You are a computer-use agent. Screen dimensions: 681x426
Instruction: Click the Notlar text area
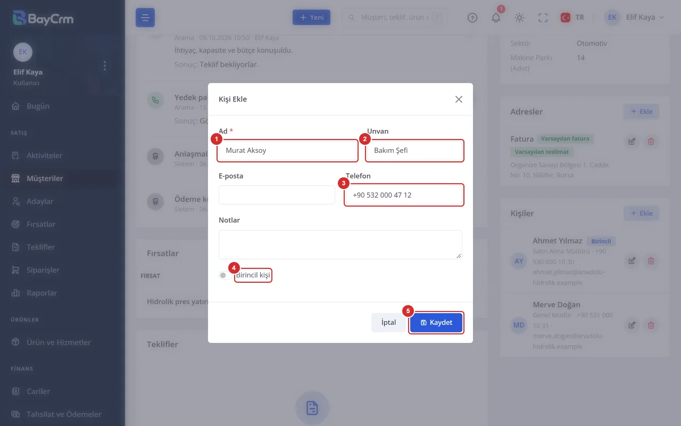click(340, 244)
